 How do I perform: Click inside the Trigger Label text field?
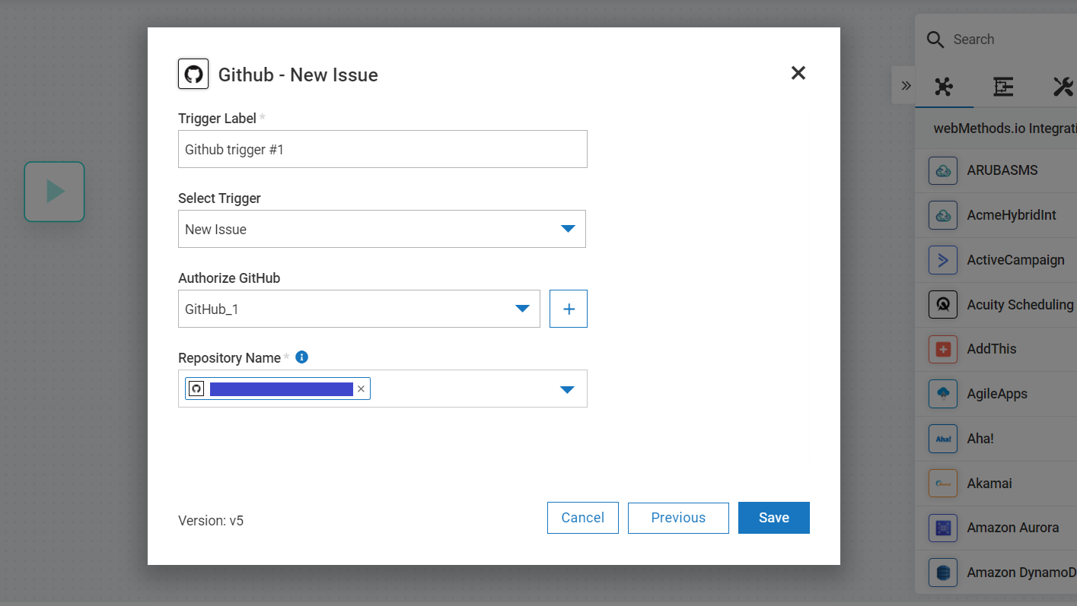click(x=381, y=149)
